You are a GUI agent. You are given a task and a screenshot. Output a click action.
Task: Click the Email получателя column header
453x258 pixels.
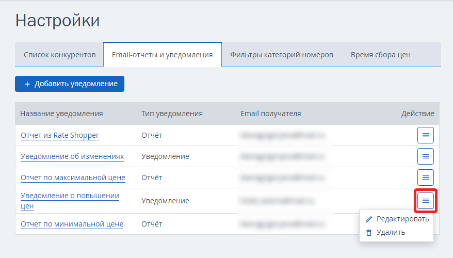pos(271,114)
